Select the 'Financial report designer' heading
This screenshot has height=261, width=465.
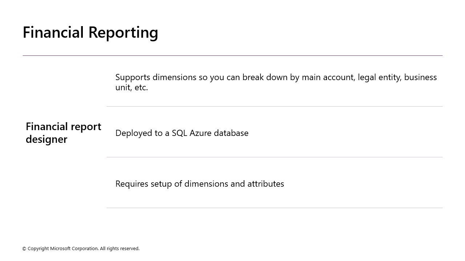tap(64, 133)
